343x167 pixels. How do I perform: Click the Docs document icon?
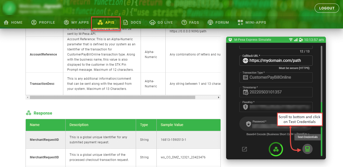pos(126,22)
